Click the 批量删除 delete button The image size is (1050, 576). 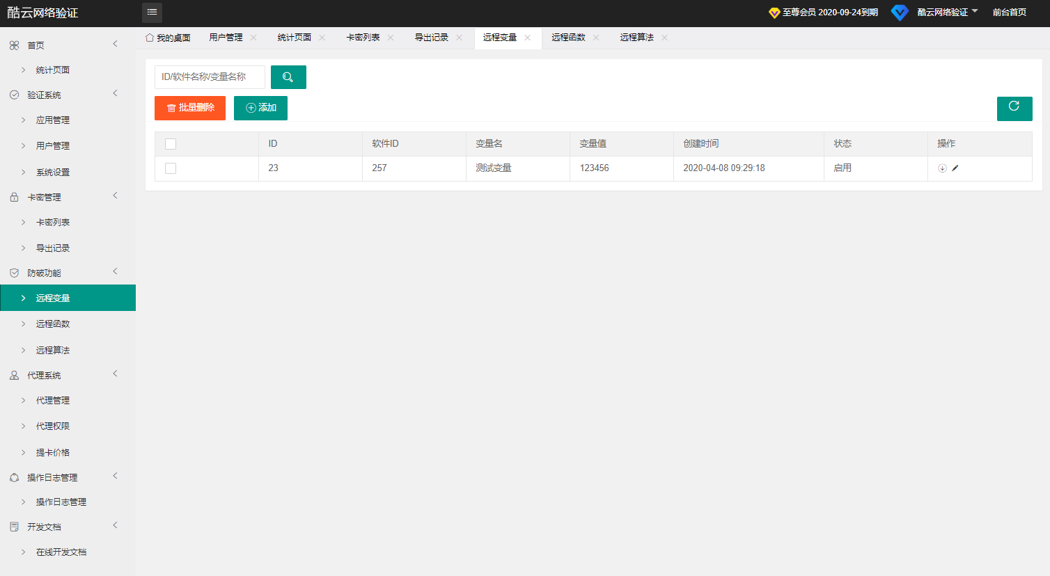(189, 108)
